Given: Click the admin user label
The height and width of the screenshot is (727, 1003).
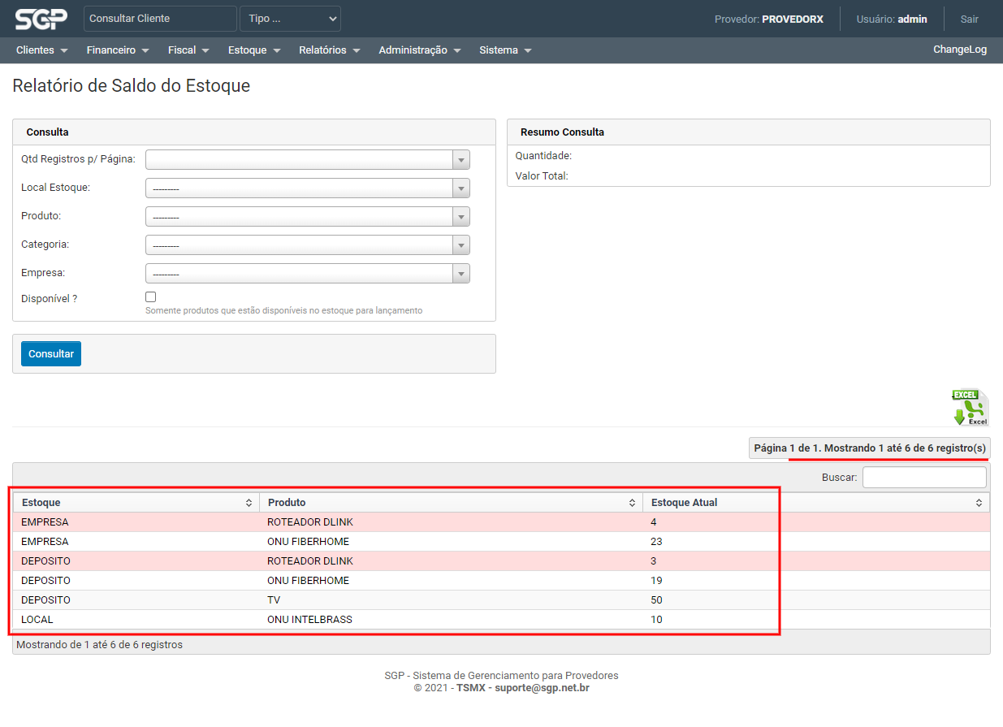Looking at the screenshot, I should (912, 19).
